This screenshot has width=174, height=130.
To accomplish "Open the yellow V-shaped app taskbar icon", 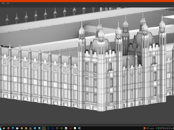I will click(57, 128).
